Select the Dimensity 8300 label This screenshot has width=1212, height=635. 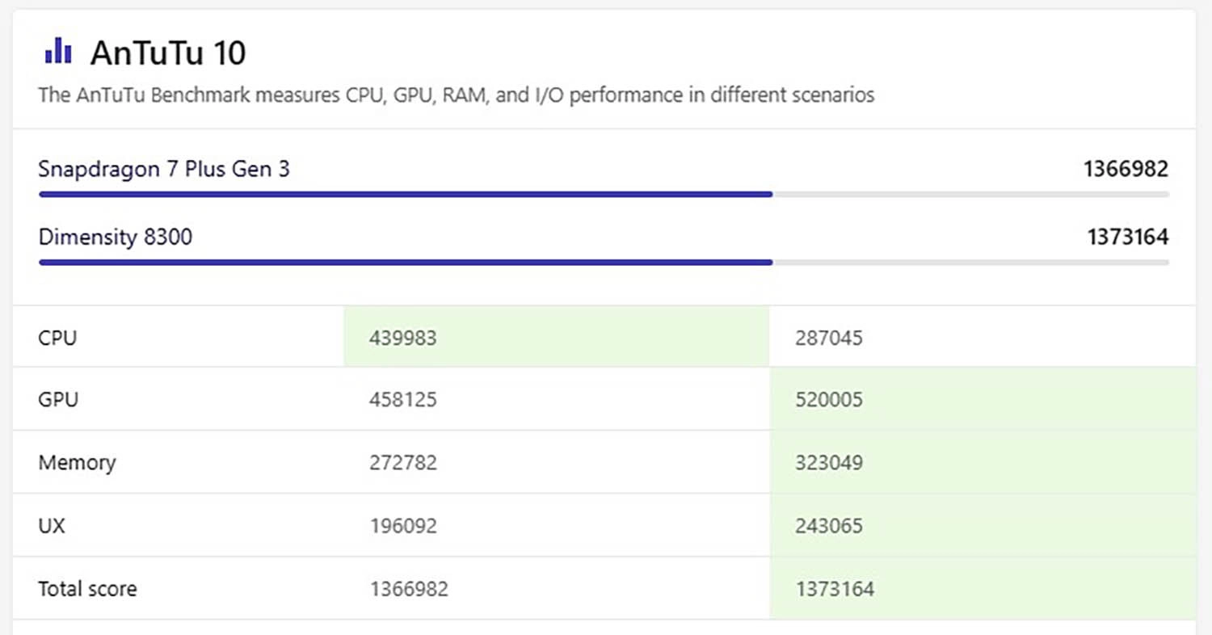116,238
